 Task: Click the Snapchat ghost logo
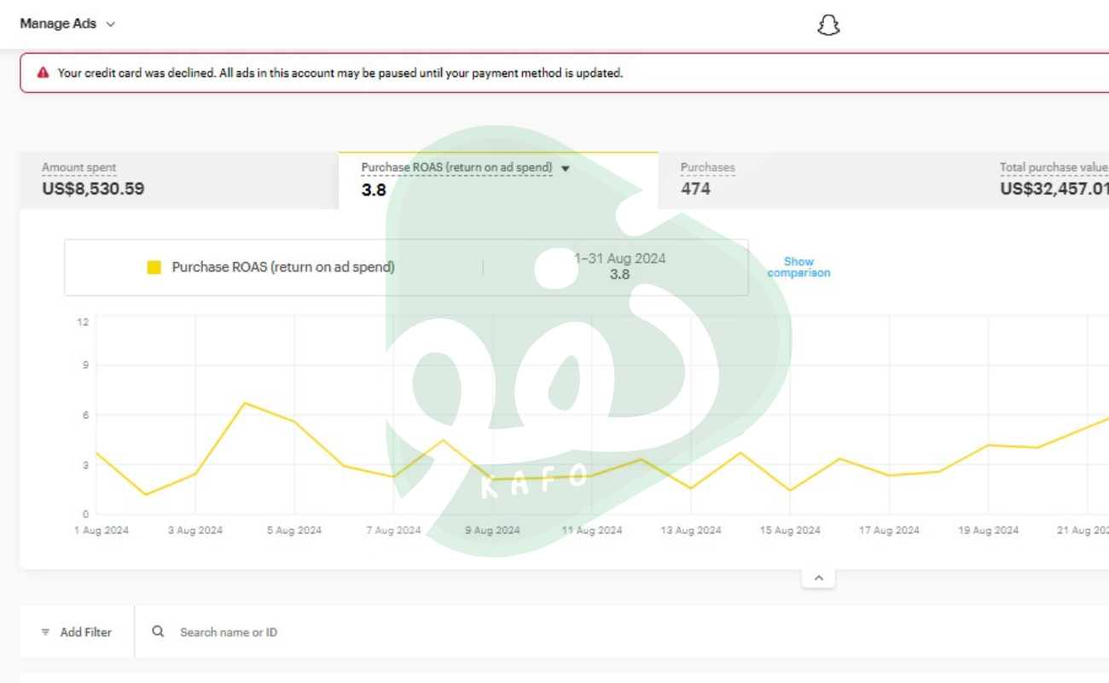pyautogui.click(x=828, y=26)
